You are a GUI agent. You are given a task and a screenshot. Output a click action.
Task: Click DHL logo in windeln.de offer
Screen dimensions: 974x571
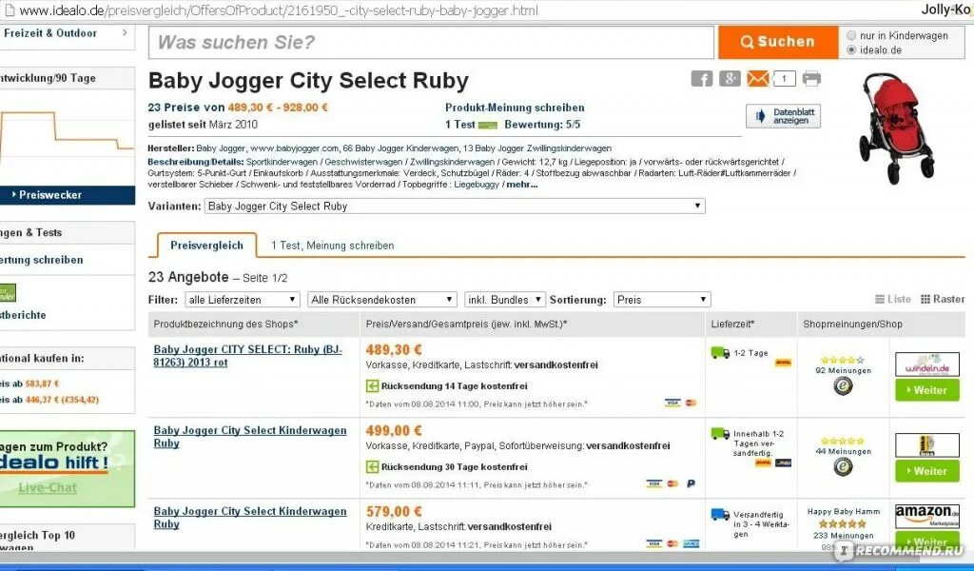tap(783, 363)
